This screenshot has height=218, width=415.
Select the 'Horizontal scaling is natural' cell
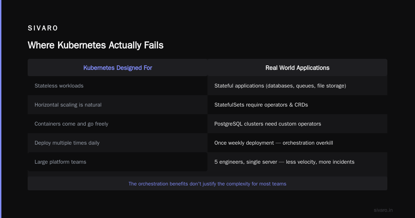tap(118, 105)
